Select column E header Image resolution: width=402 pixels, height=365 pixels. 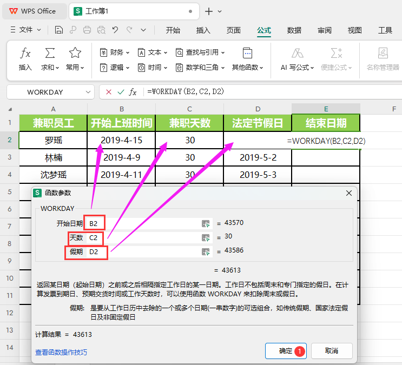(326, 109)
